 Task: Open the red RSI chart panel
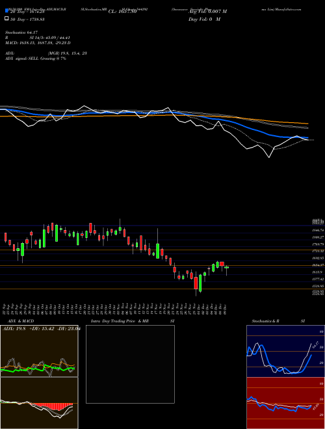click(285, 403)
